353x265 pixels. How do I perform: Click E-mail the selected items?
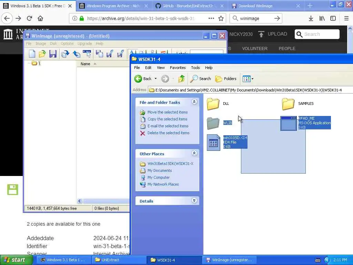pos(168,126)
